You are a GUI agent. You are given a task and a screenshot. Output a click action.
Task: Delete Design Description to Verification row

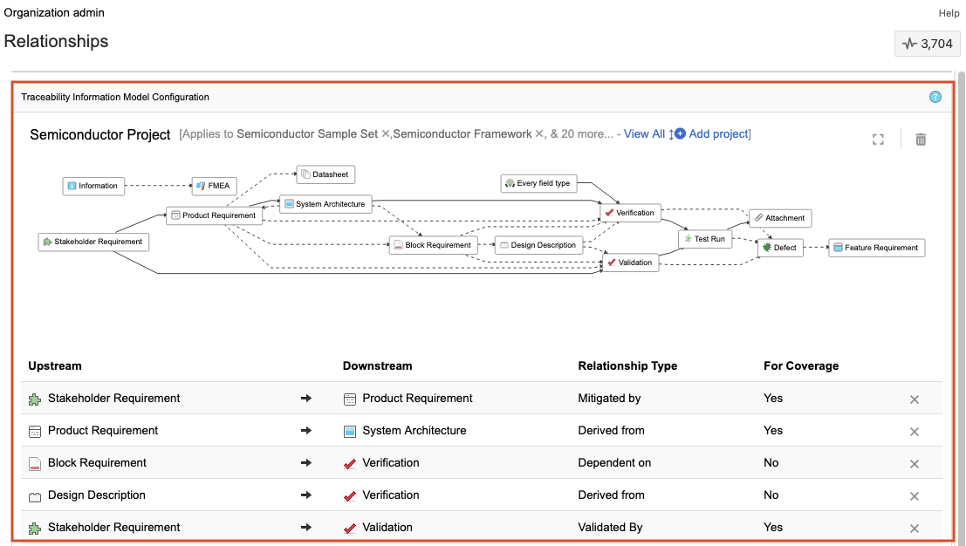click(x=915, y=496)
